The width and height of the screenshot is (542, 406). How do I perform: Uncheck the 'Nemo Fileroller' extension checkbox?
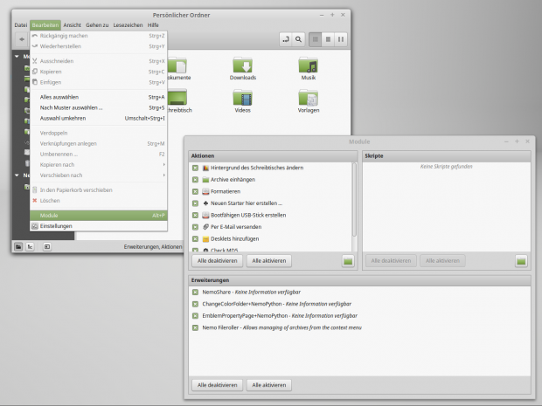195,327
